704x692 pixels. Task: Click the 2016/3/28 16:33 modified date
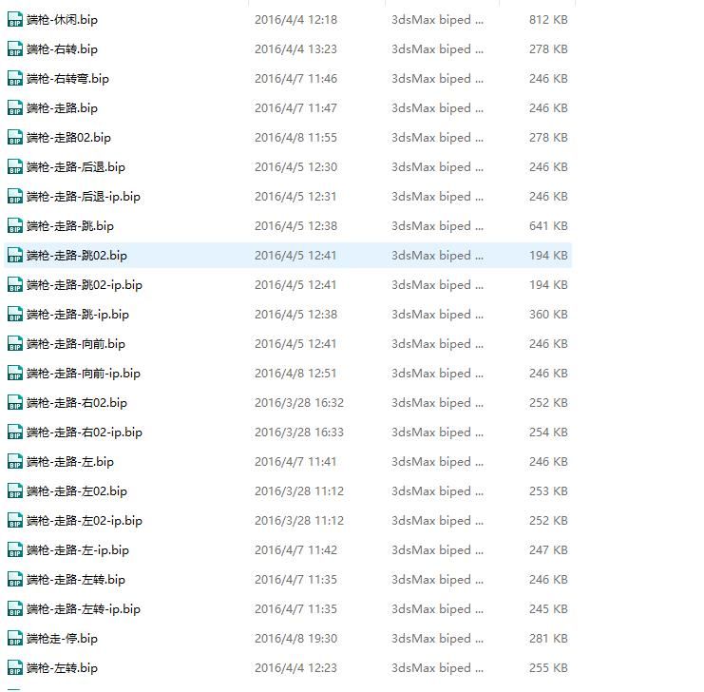[x=299, y=432]
